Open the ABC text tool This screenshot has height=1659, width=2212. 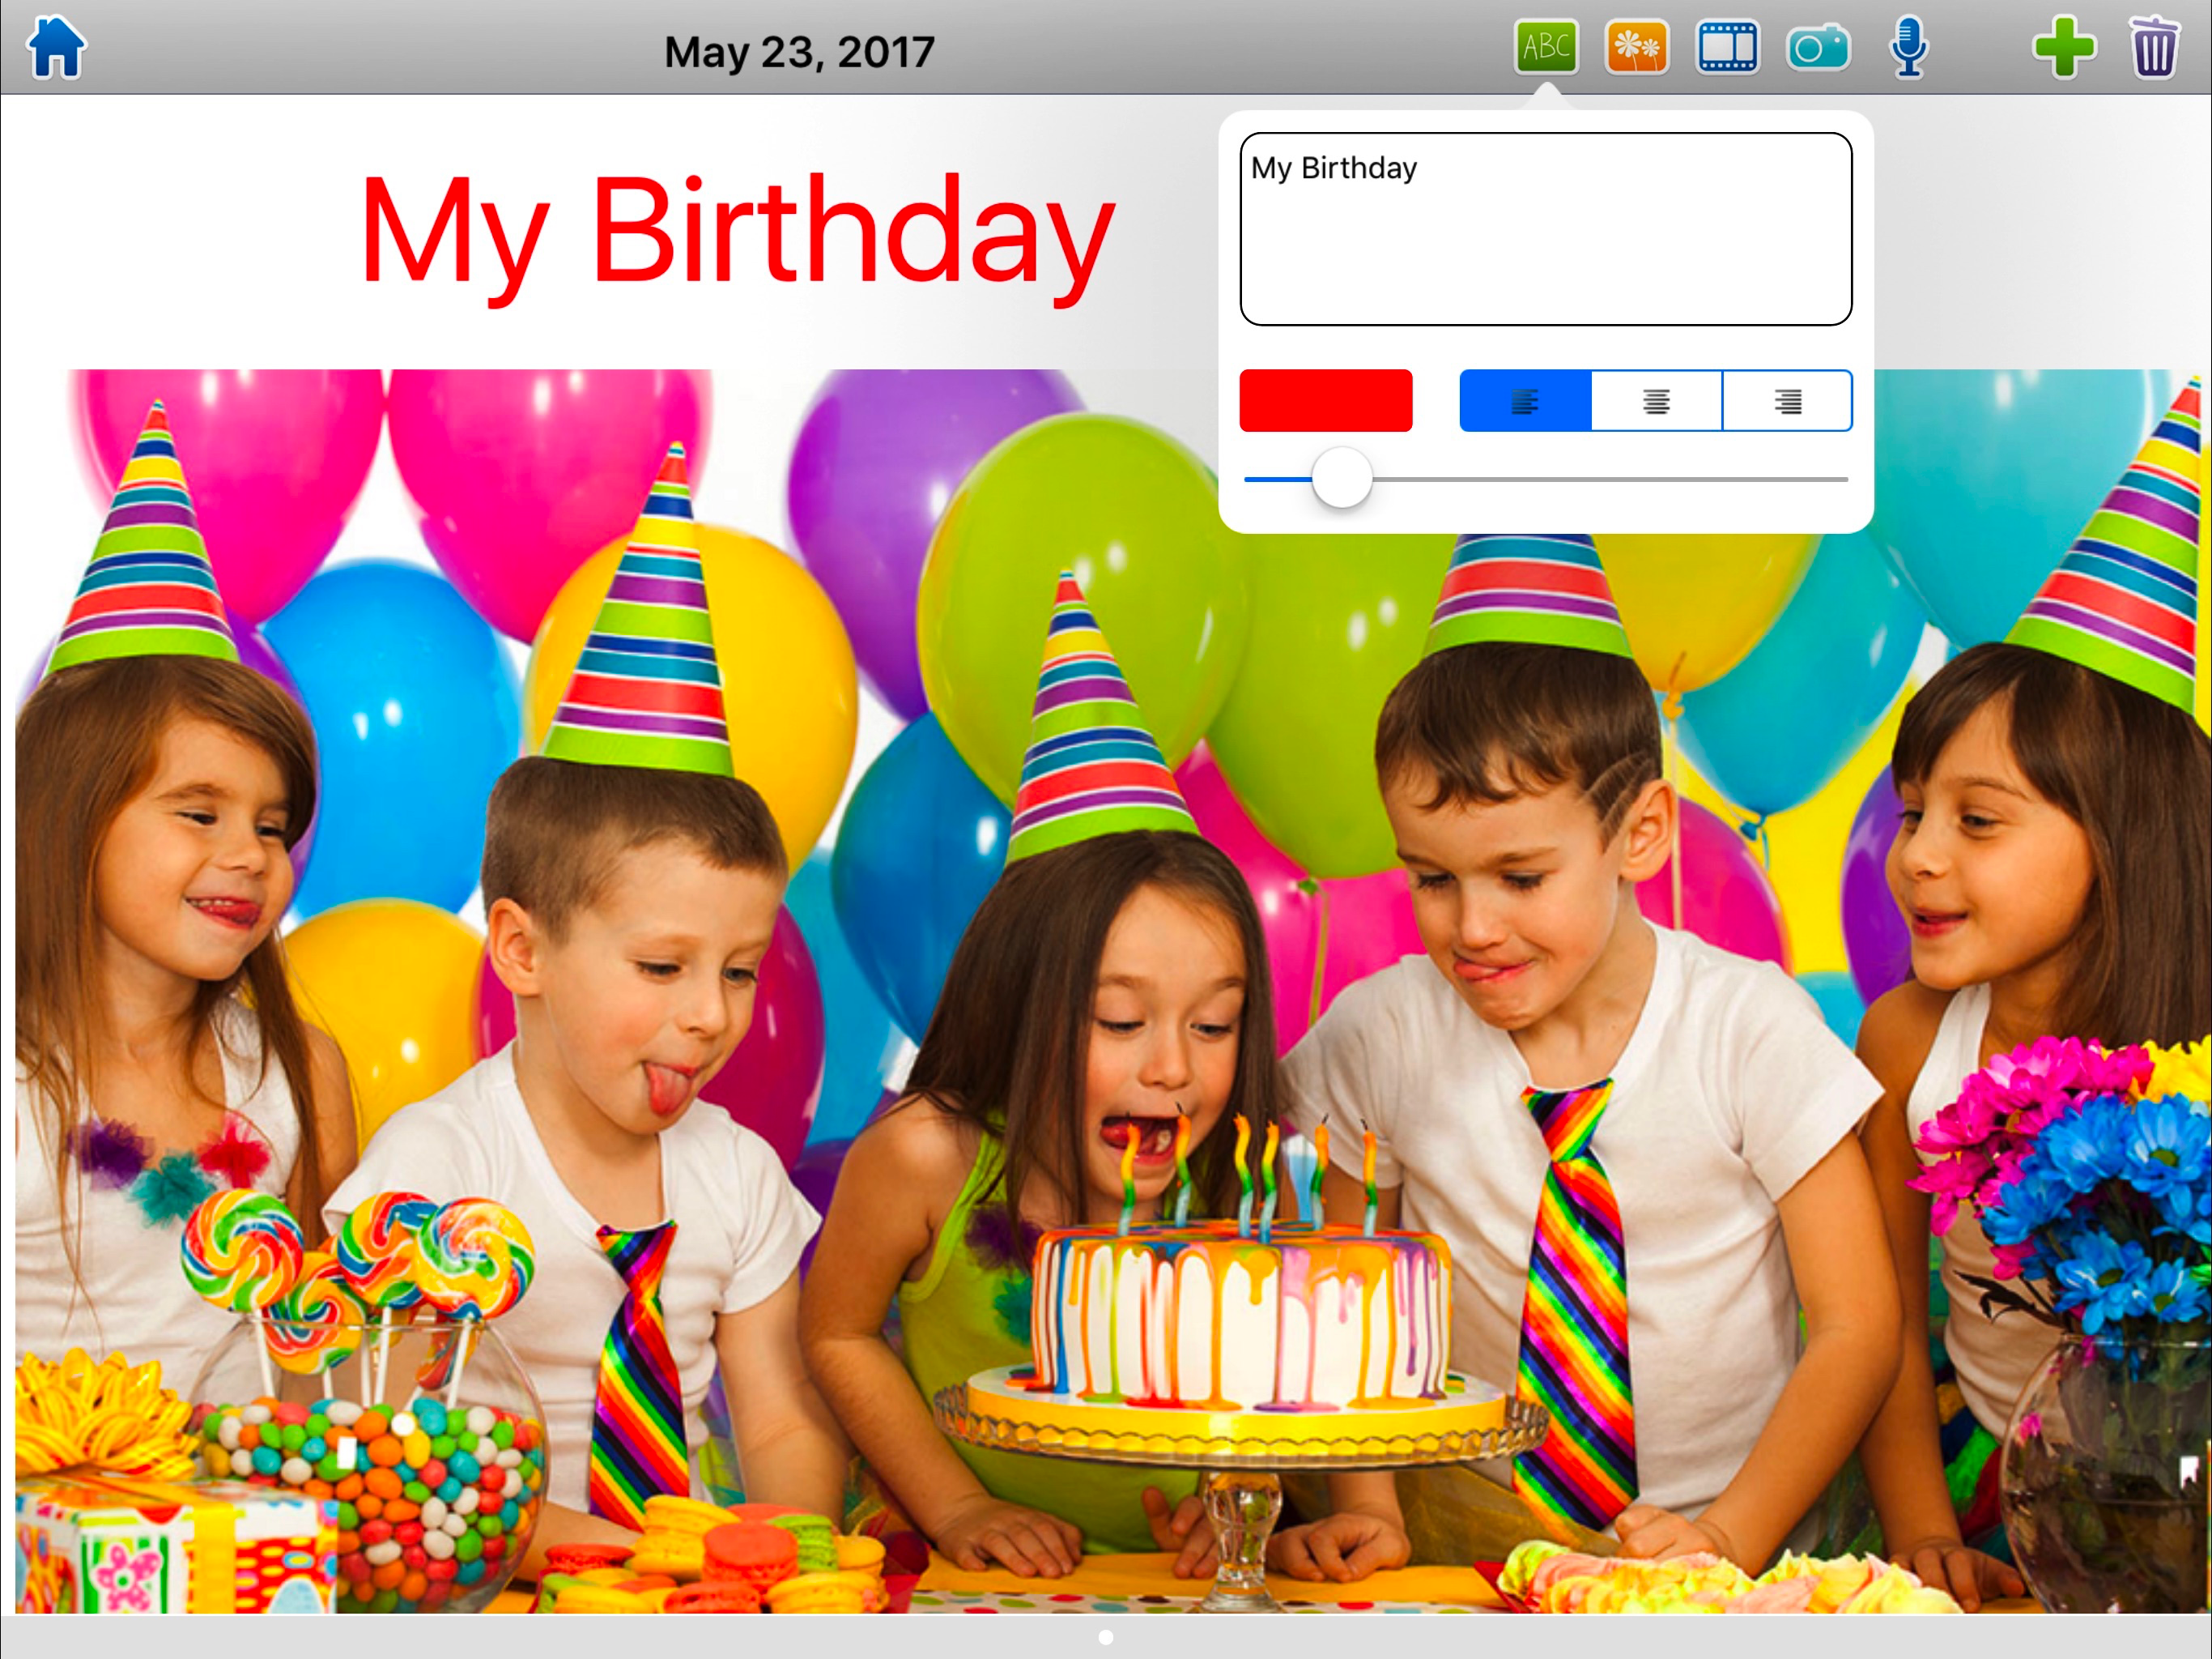tap(1545, 47)
